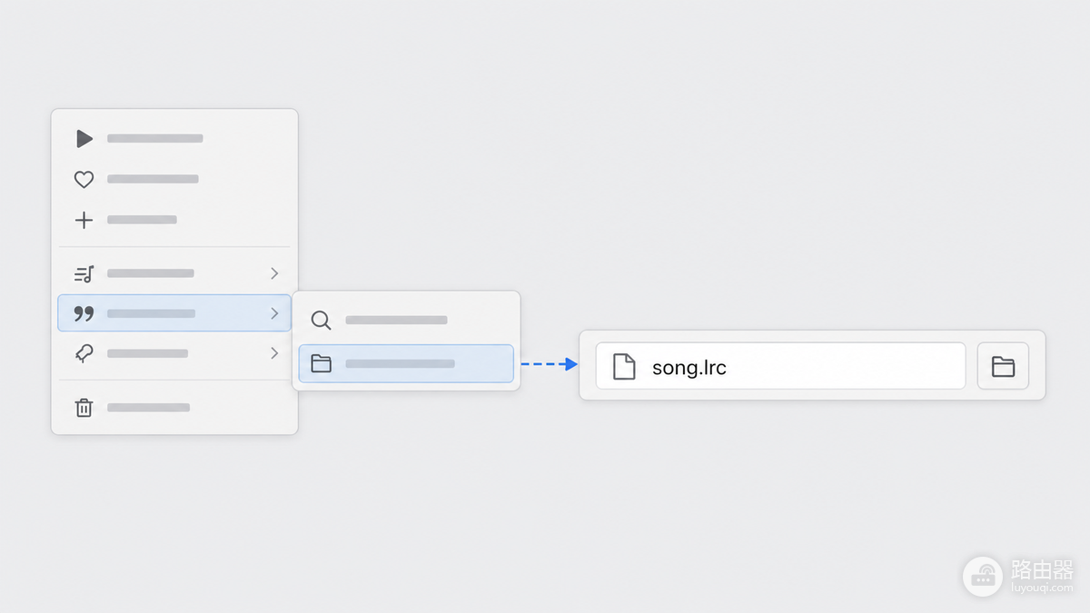Click the heart favorite icon

coord(84,180)
